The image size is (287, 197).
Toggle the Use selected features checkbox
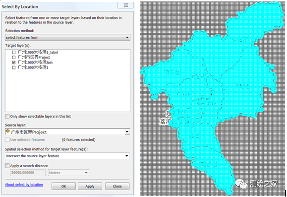point(7,139)
